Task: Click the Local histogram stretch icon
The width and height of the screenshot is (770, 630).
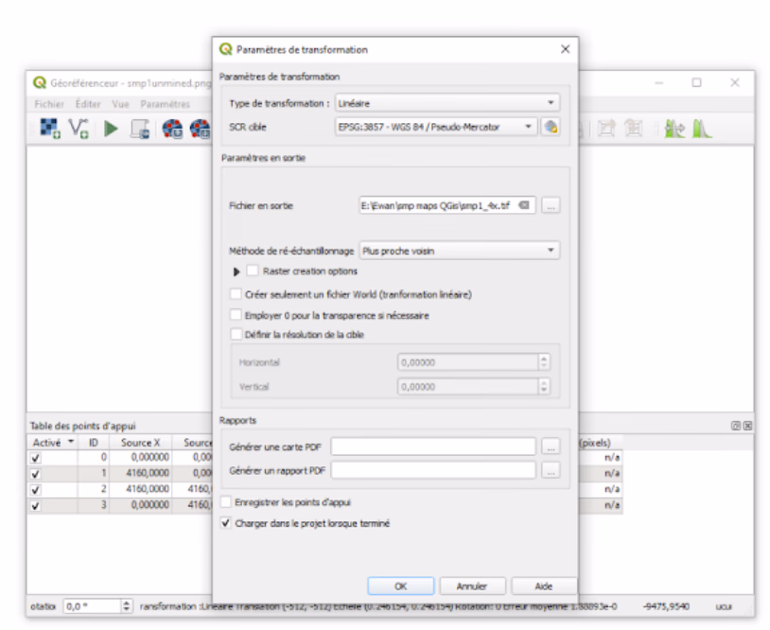Action: pyautogui.click(x=674, y=129)
